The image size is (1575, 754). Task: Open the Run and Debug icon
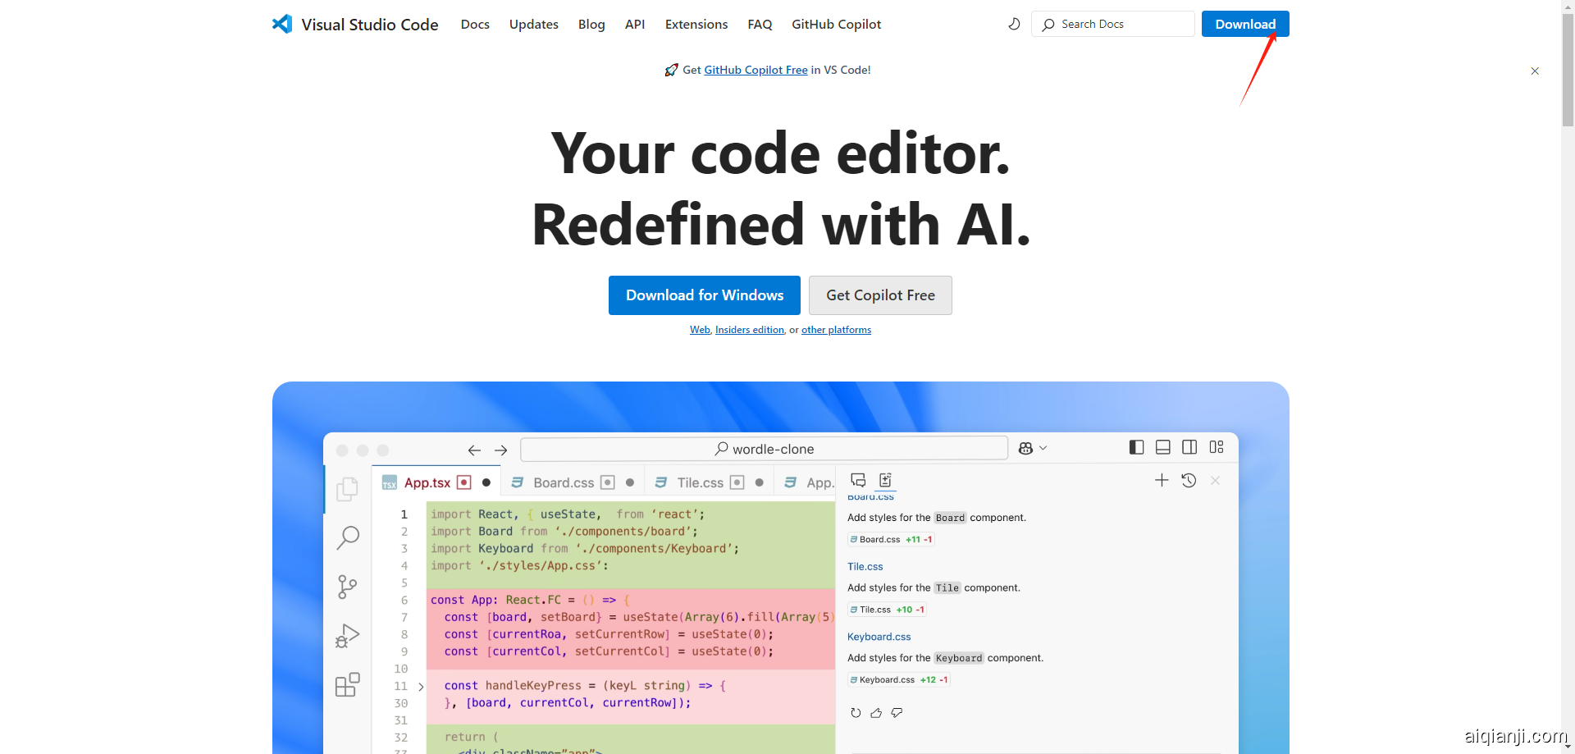(x=347, y=635)
